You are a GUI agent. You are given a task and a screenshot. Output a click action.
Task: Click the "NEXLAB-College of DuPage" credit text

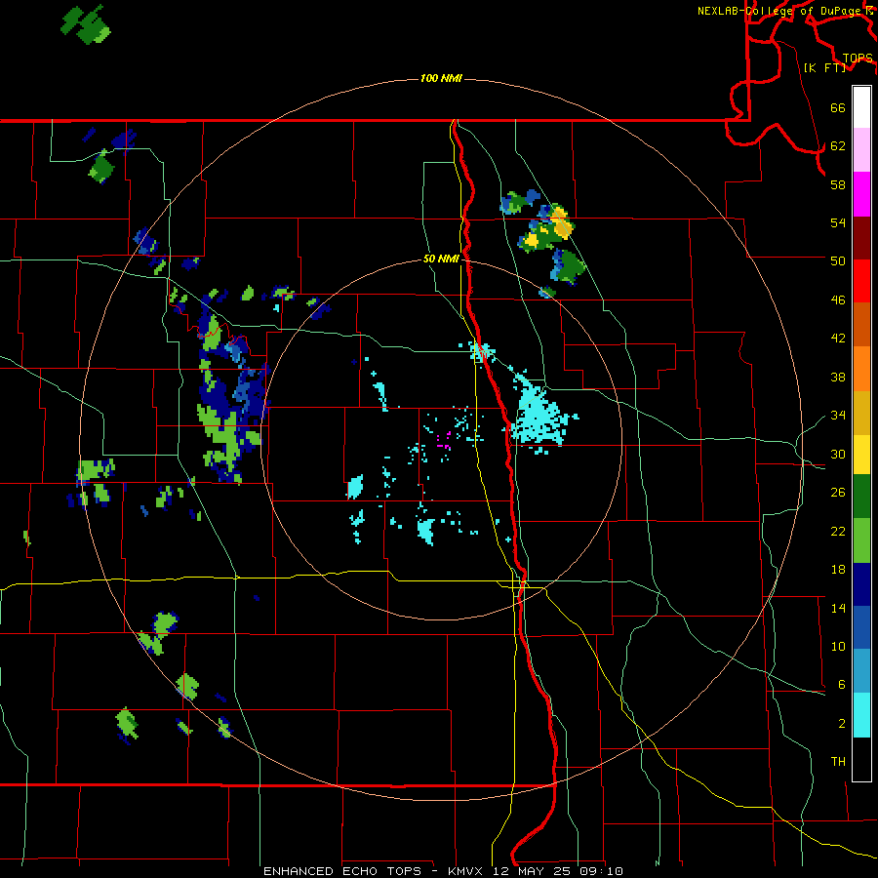[780, 11]
